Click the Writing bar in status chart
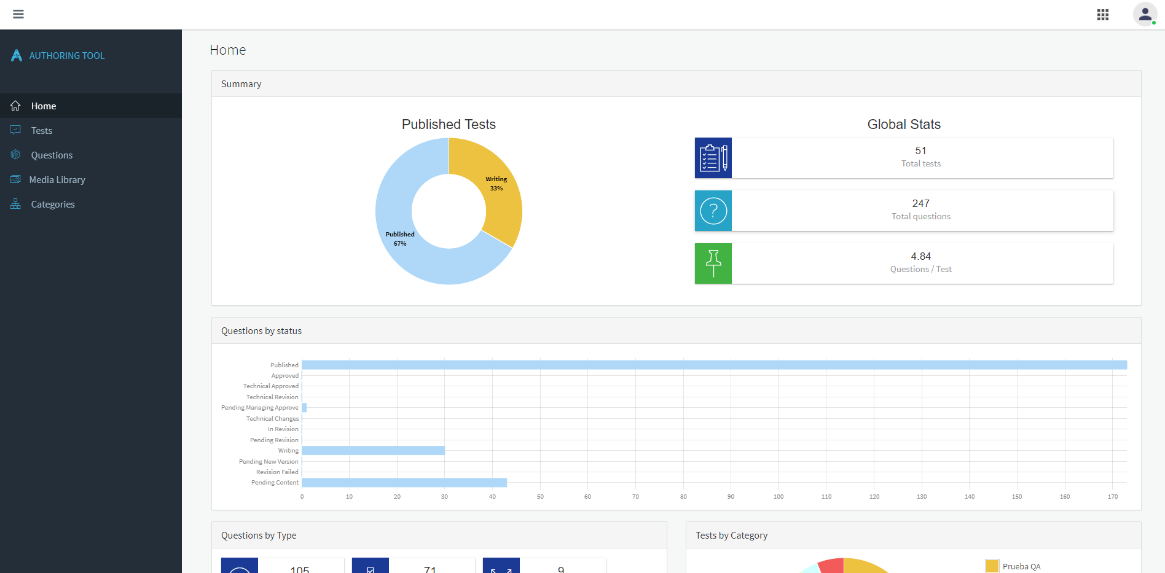 pyautogui.click(x=373, y=450)
